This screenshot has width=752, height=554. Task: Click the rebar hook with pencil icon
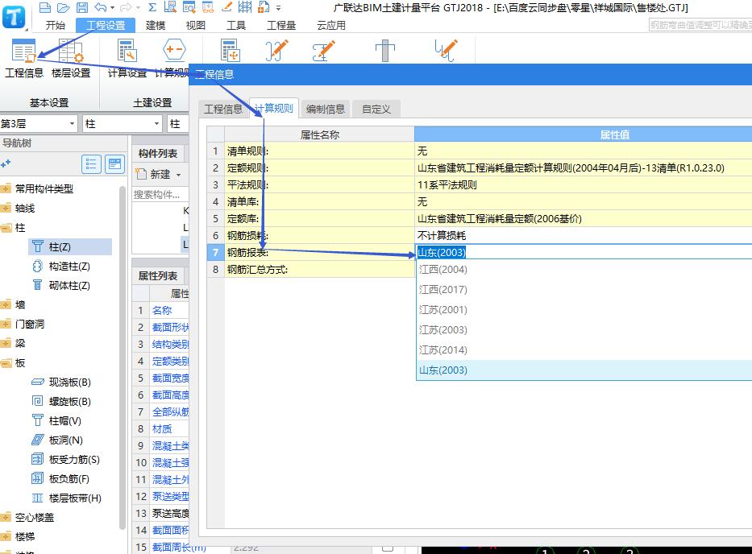click(x=276, y=51)
